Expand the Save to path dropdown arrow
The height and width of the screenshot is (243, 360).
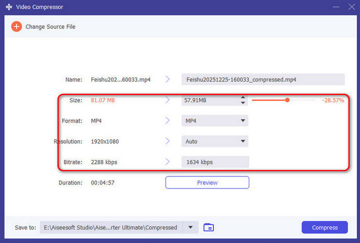tap(191, 228)
